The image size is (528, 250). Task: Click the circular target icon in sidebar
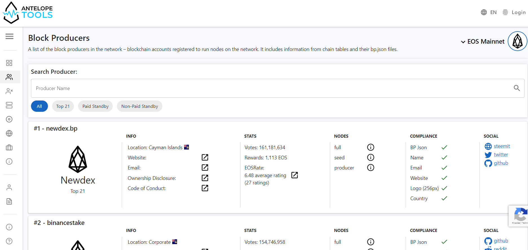click(x=9, y=119)
